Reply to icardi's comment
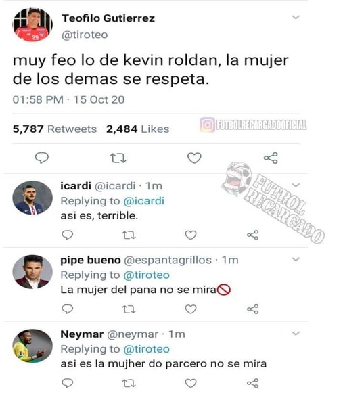The width and height of the screenshot is (343, 406). [68, 235]
